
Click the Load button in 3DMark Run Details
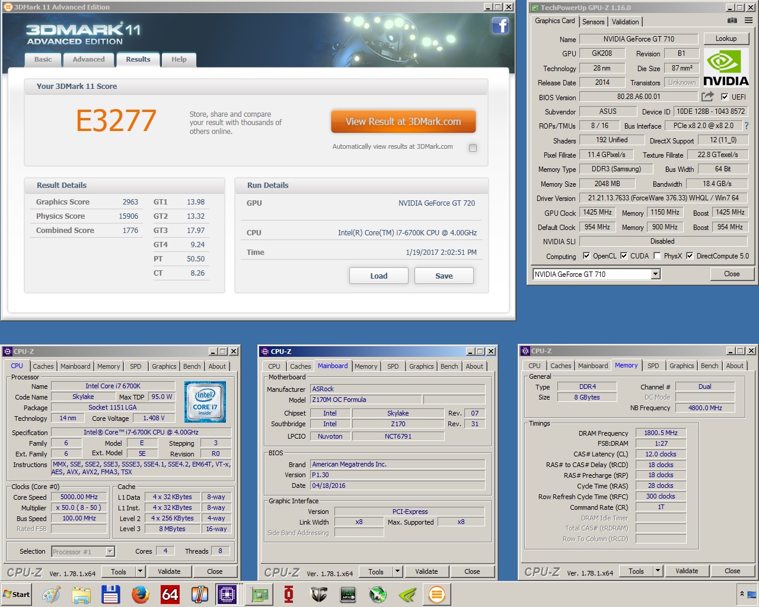click(x=379, y=276)
